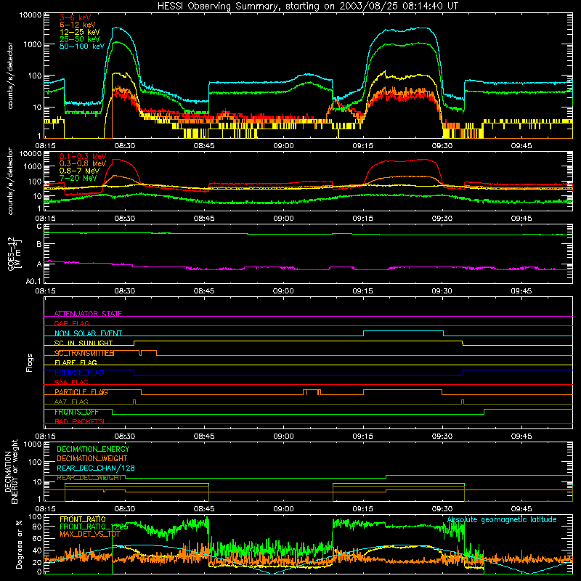Click the short AAZ_FLAG pulse near 08:32
The width and height of the screenshot is (581, 581).
[134, 402]
